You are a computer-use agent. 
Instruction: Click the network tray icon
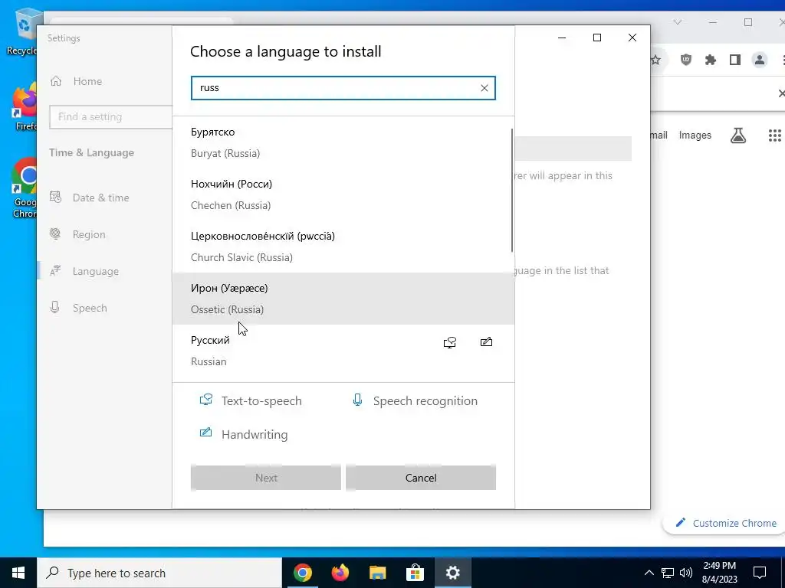tap(668, 573)
